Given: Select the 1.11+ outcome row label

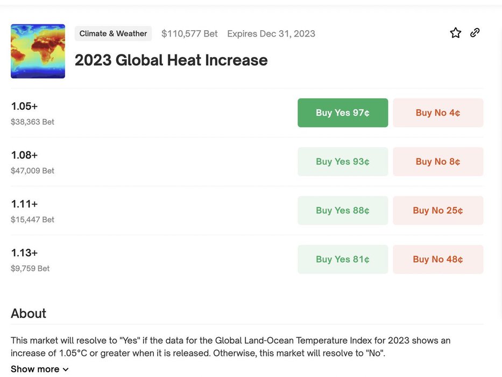Looking at the screenshot, I should [x=24, y=204].
